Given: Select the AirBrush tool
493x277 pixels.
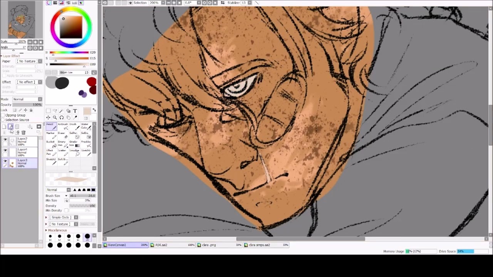Looking at the screenshot, I should coord(63,127).
